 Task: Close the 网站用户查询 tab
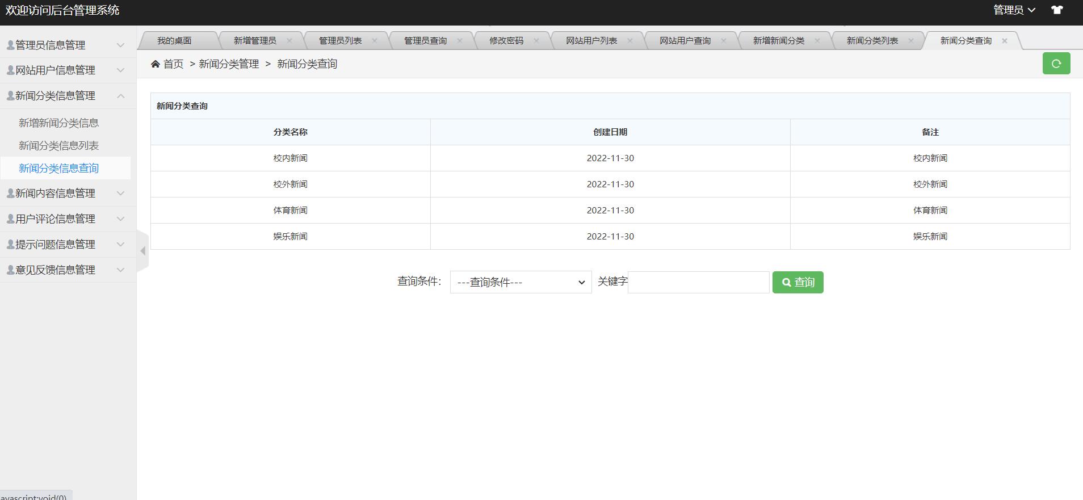pos(724,40)
